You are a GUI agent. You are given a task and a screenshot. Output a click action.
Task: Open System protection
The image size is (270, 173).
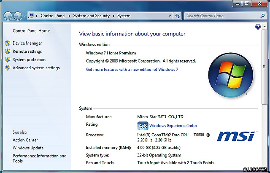[29, 59]
